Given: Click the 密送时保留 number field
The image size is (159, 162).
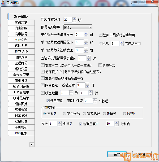Looking at the screenshot, I should [x=88, y=101].
